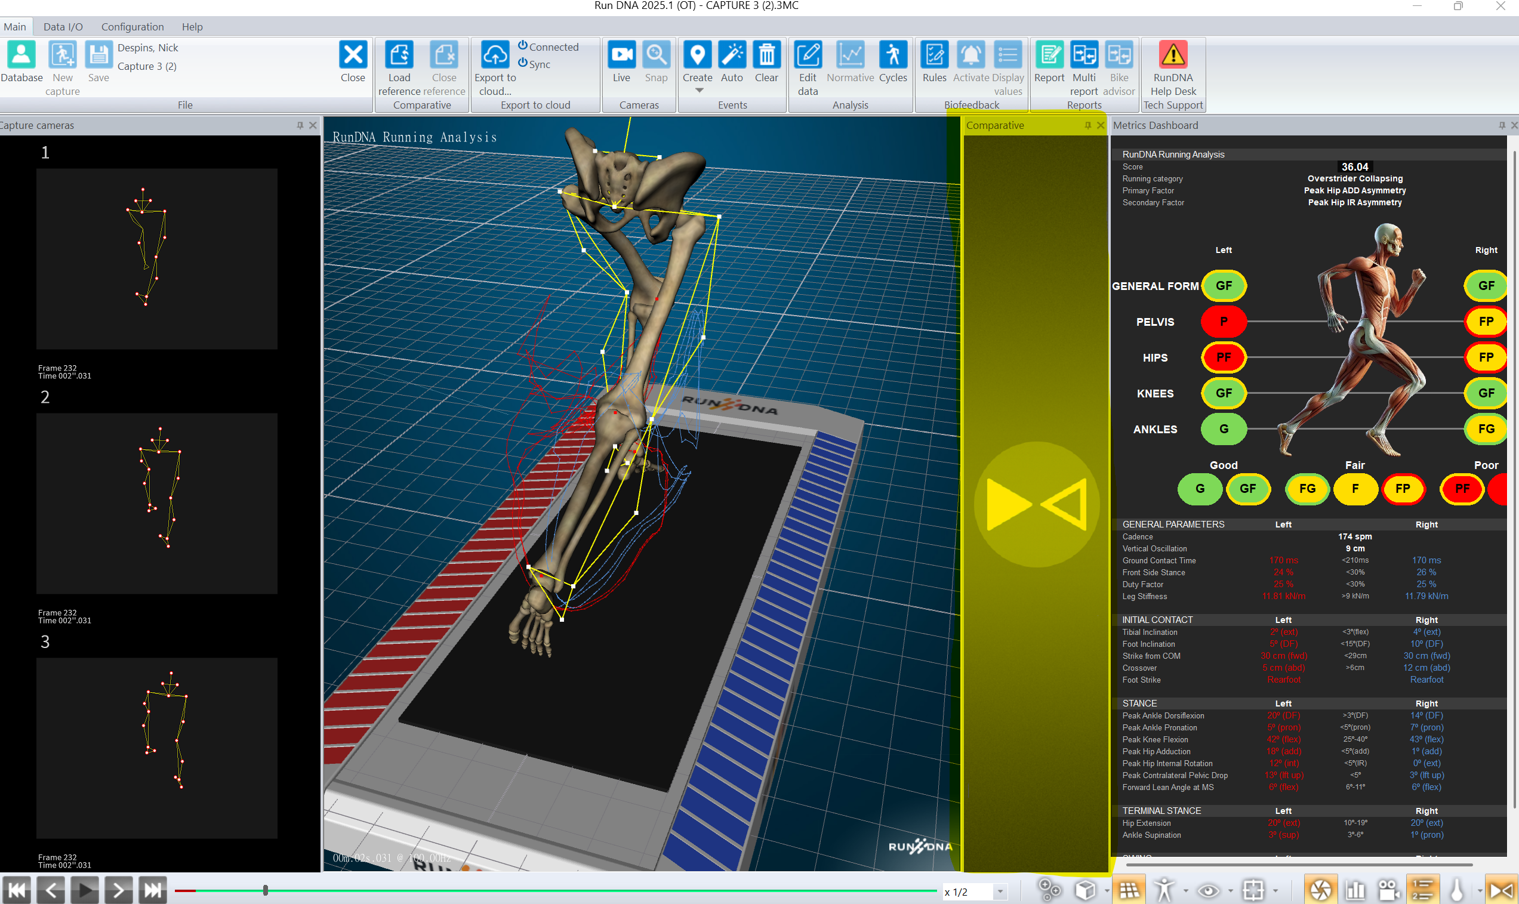Screen dimensions: 1519x904
Task: Toggle the numbered list metrics panel
Action: (x=1423, y=890)
